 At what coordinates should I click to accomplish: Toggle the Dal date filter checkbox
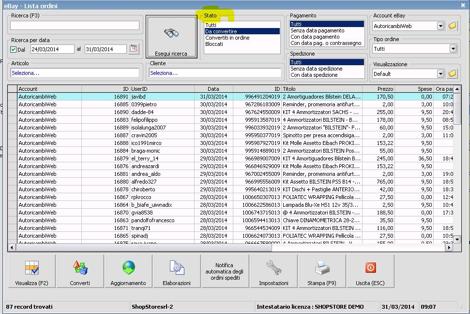coord(14,49)
